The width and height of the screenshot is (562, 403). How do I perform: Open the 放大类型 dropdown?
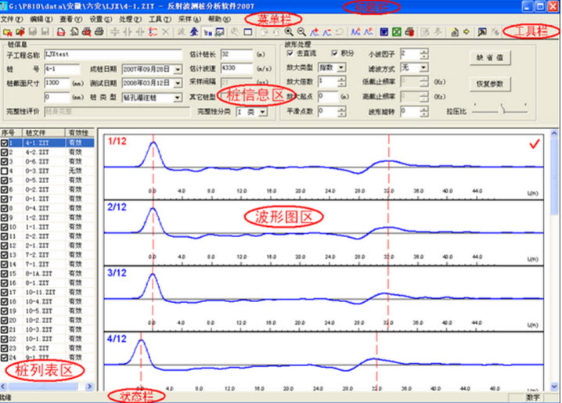341,67
